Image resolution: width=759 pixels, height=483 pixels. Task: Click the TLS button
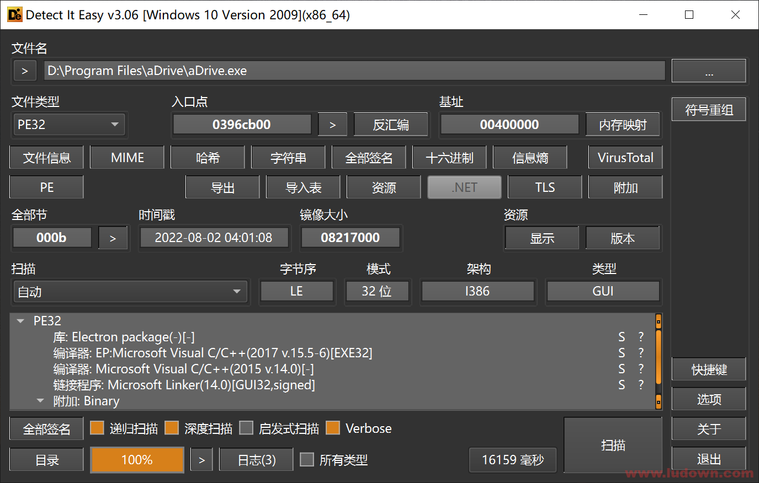click(x=545, y=187)
